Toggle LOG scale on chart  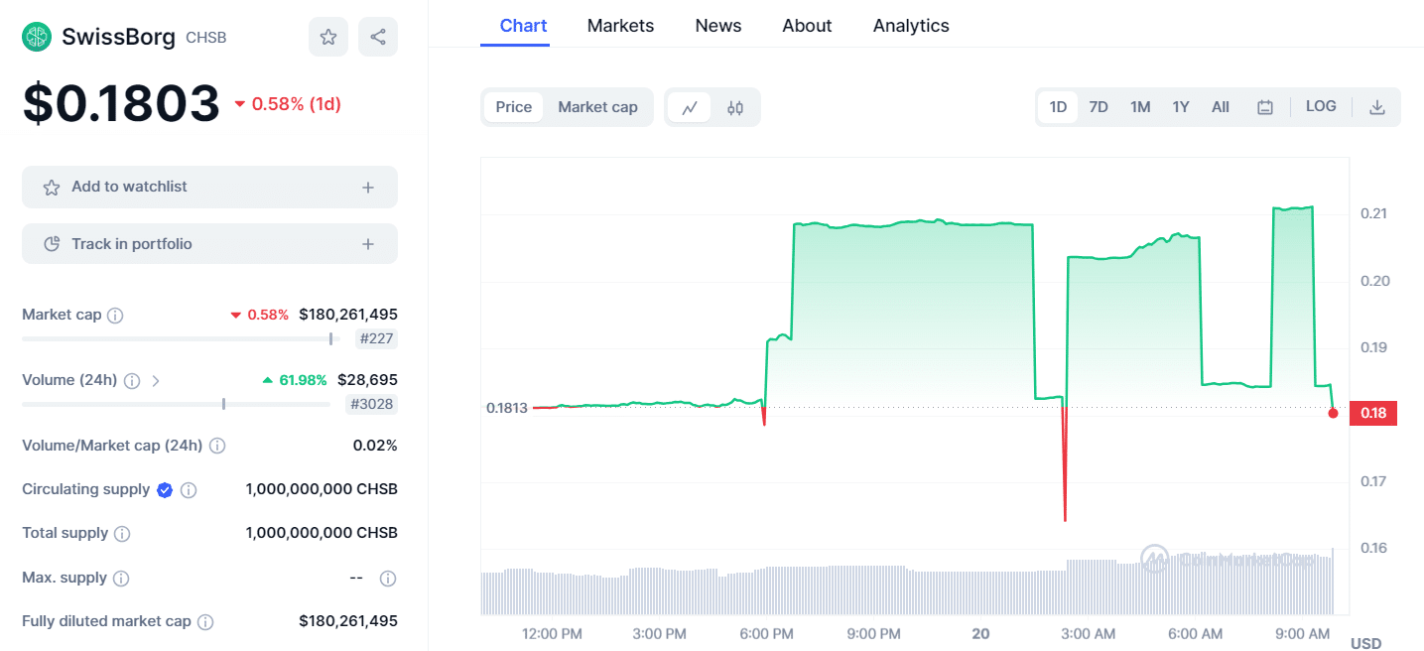[x=1321, y=106]
